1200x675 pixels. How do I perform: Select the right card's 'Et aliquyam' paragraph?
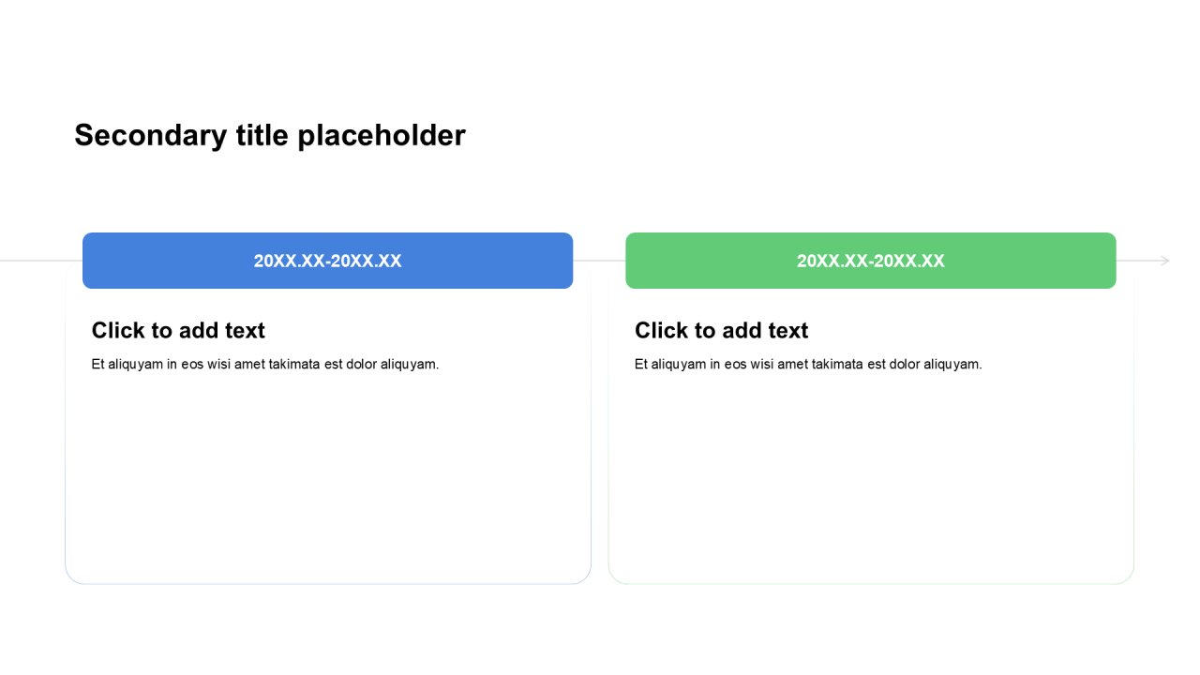point(808,364)
